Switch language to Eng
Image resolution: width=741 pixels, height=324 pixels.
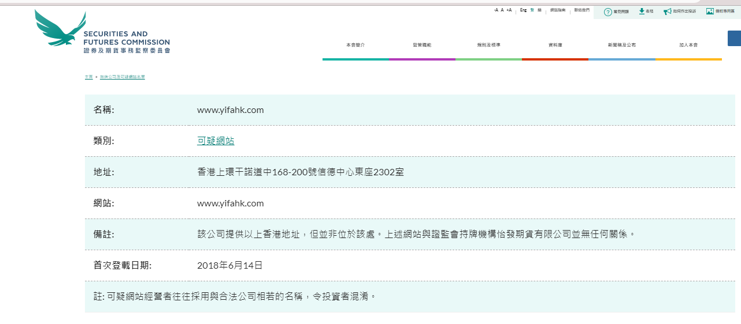(x=523, y=10)
